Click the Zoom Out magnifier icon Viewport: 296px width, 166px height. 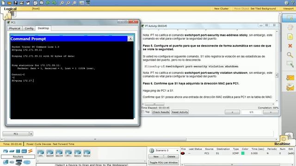[x=74, y=3]
